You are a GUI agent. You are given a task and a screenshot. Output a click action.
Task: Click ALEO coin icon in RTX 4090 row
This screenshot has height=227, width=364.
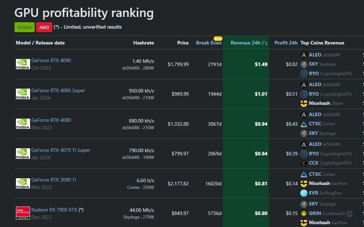pos(304,55)
